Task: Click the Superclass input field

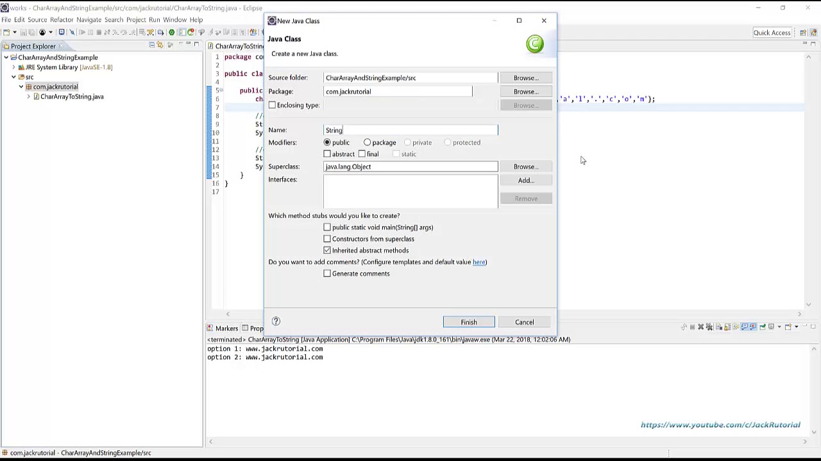Action: click(410, 166)
